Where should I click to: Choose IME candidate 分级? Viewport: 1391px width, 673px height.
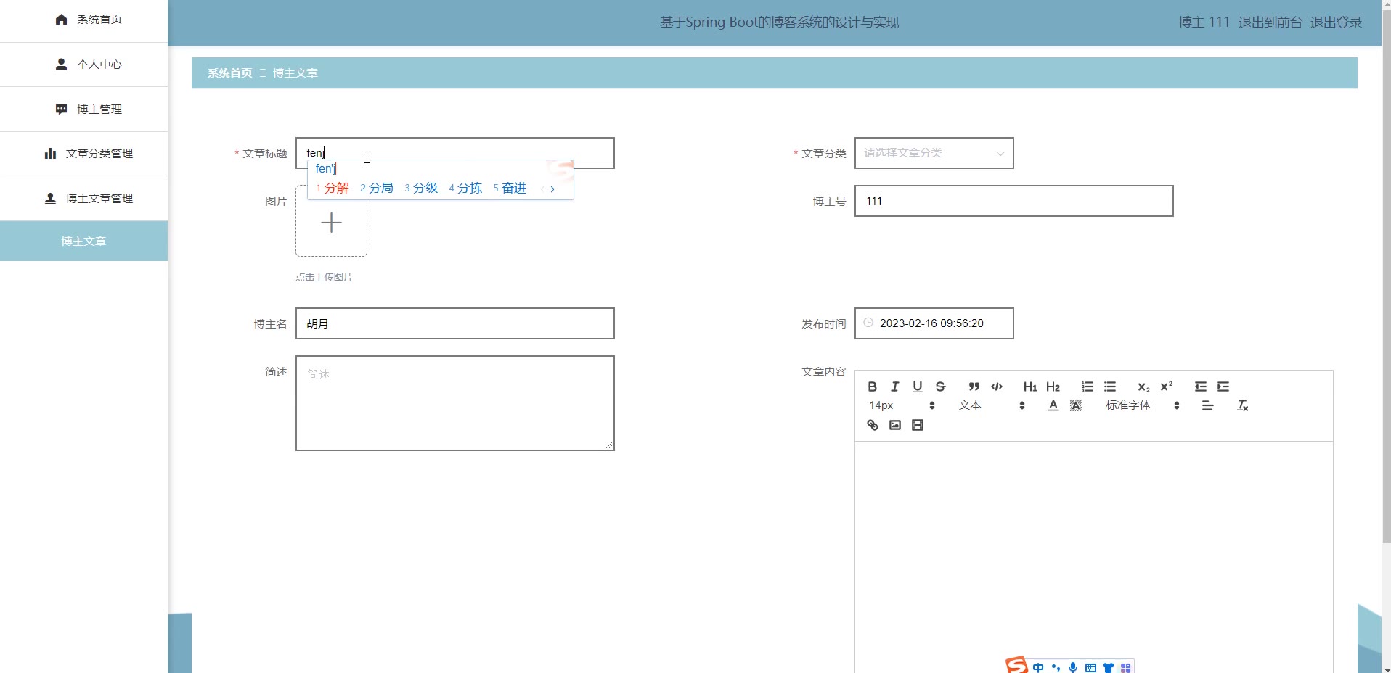(x=421, y=189)
